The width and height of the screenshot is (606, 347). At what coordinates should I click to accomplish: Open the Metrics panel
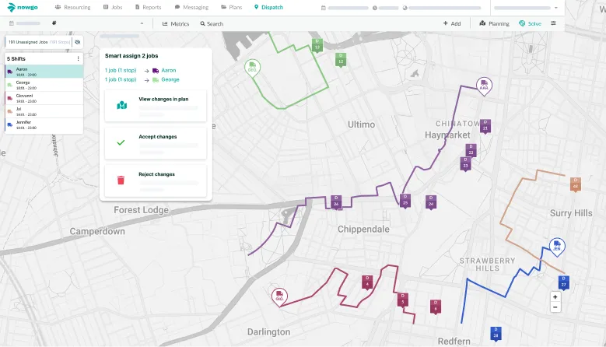177,23
